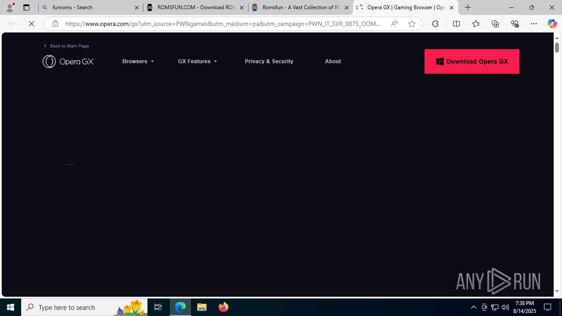562x316 pixels.
Task: Open the Collections icon
Action: (x=495, y=24)
